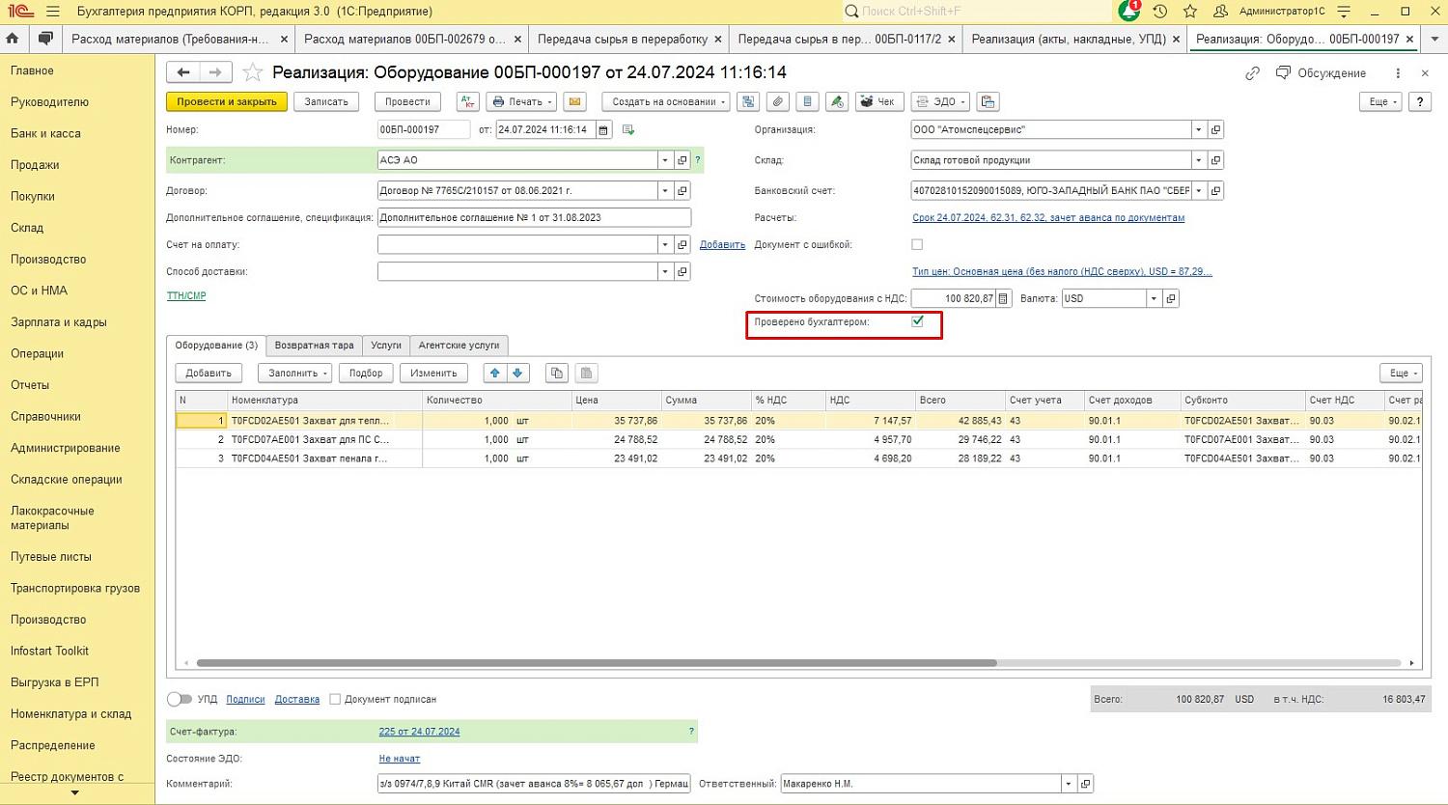The image size is (1448, 805).
Task: Expand the Создать на основании menu
Action: [x=665, y=101]
